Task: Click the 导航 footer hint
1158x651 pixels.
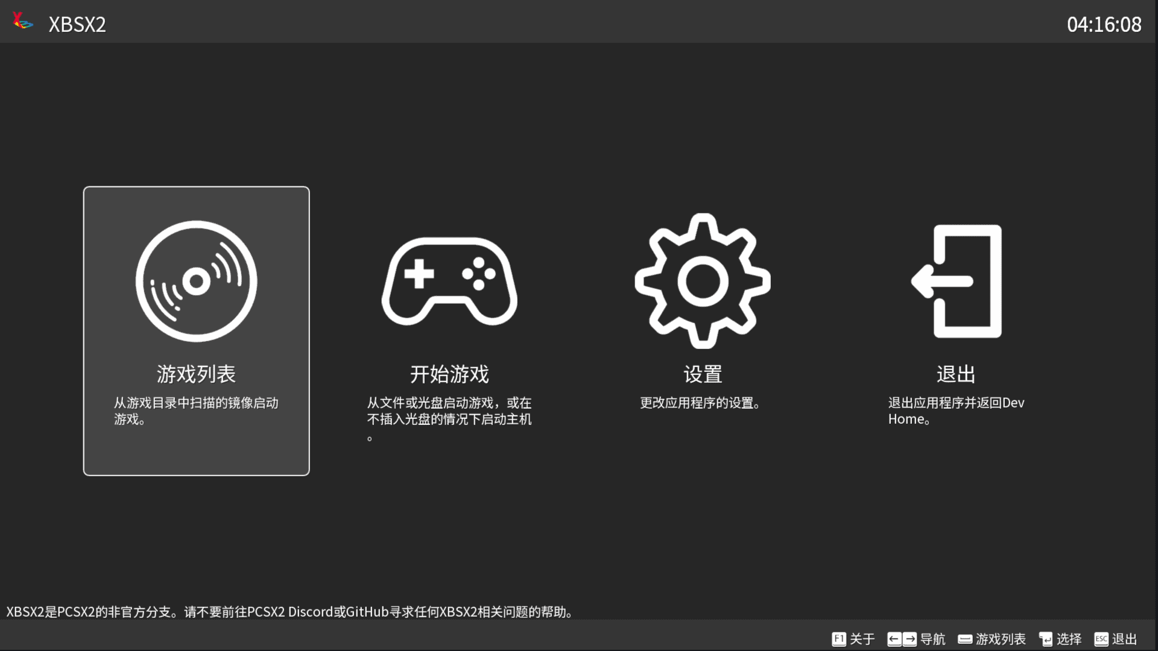Action: [933, 639]
